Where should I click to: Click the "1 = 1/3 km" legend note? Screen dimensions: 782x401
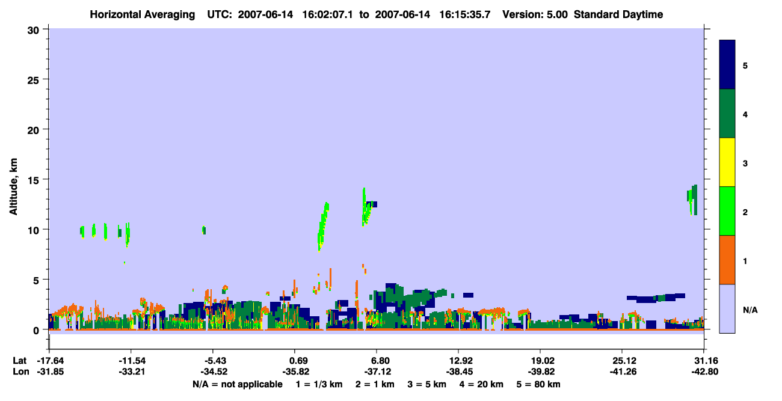(320, 384)
